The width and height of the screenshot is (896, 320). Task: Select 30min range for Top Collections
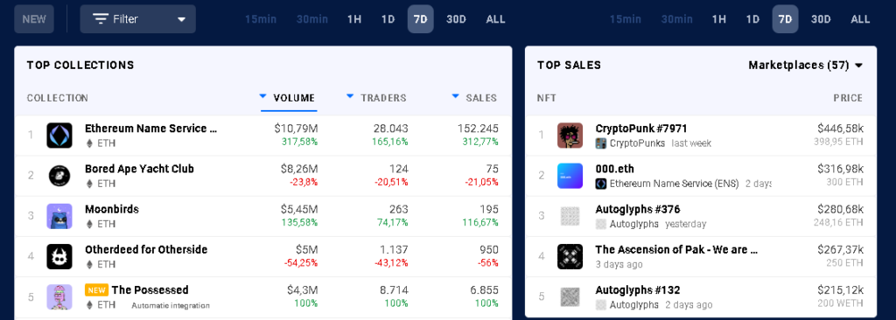click(x=312, y=19)
